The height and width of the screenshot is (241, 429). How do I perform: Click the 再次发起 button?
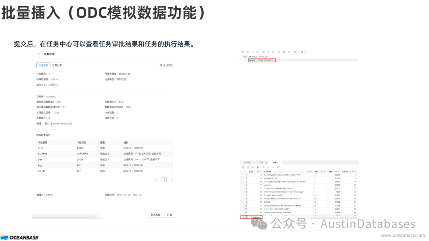(x=156, y=215)
